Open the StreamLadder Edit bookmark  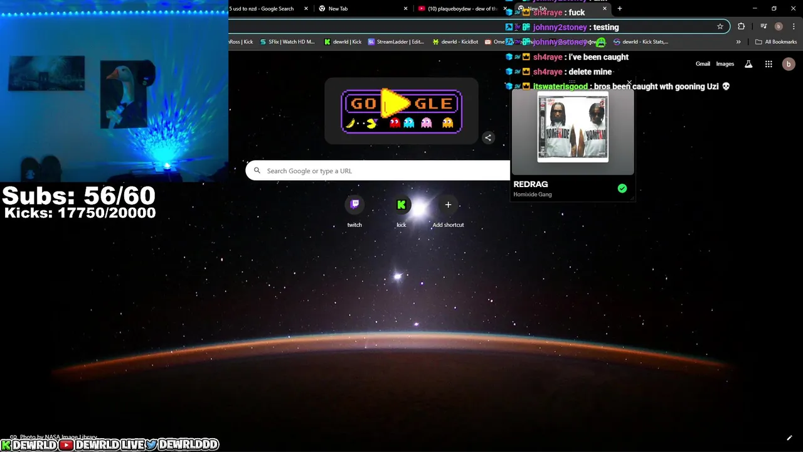396,42
